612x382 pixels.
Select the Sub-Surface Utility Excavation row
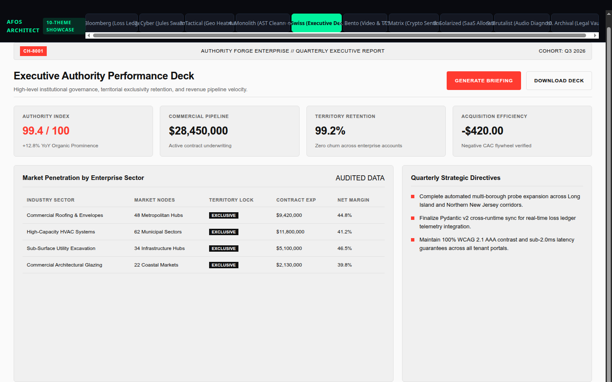[204, 248]
